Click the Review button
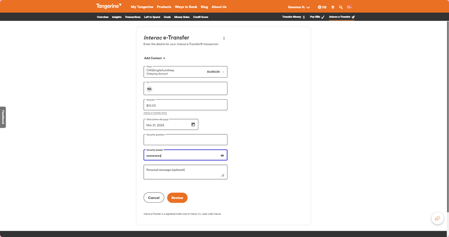This screenshot has height=237, width=449. (x=177, y=197)
